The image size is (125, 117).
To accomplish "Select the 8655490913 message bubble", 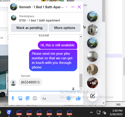I will tap(30, 82).
